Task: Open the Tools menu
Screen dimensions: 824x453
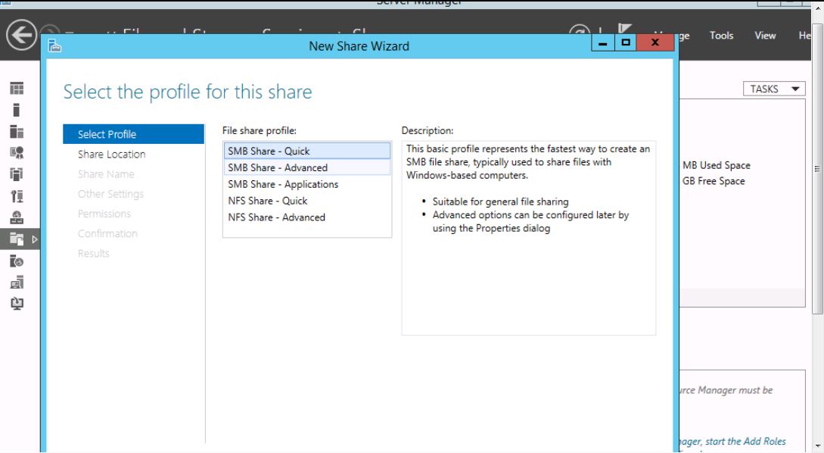Action: point(721,36)
